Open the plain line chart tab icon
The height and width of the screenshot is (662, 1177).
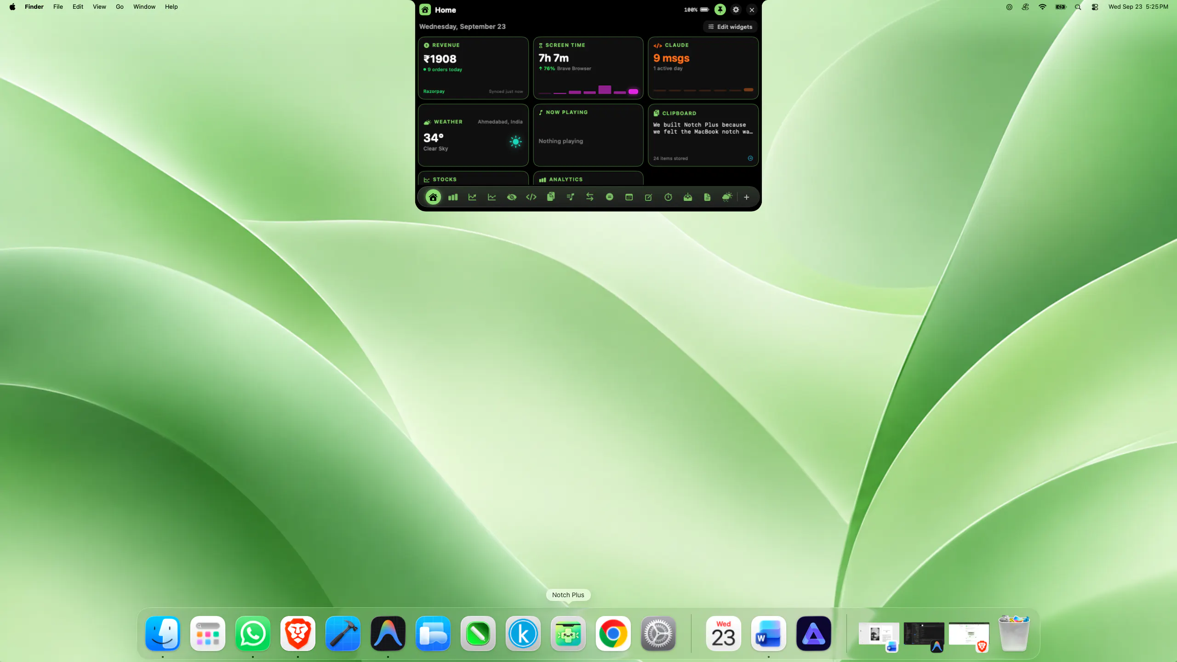point(492,197)
